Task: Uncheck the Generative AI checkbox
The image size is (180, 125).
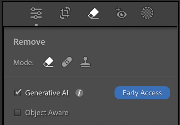Action: coord(18,93)
